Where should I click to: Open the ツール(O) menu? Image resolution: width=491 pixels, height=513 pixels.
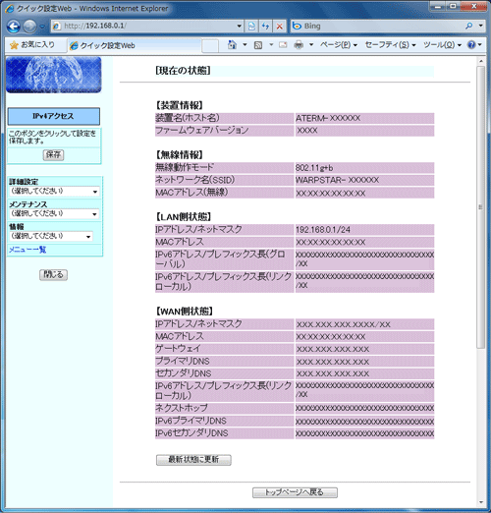point(442,45)
